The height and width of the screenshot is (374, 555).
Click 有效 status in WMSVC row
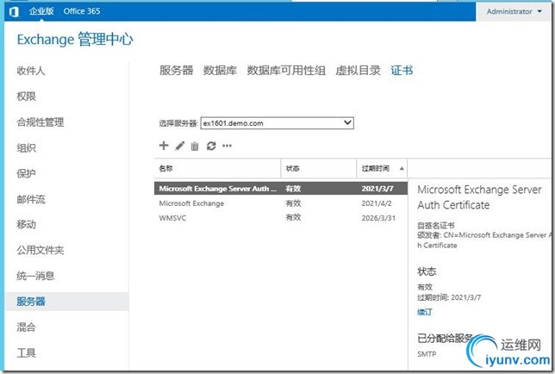pyautogui.click(x=293, y=218)
